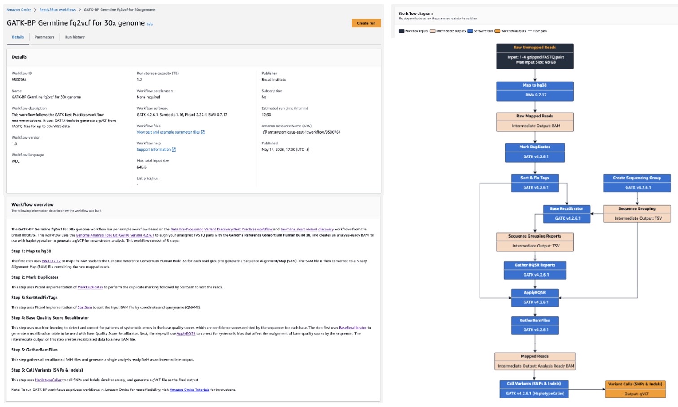The image size is (678, 407).
Task: Click the Workflow inputs legend swatch
Action: coord(401,31)
